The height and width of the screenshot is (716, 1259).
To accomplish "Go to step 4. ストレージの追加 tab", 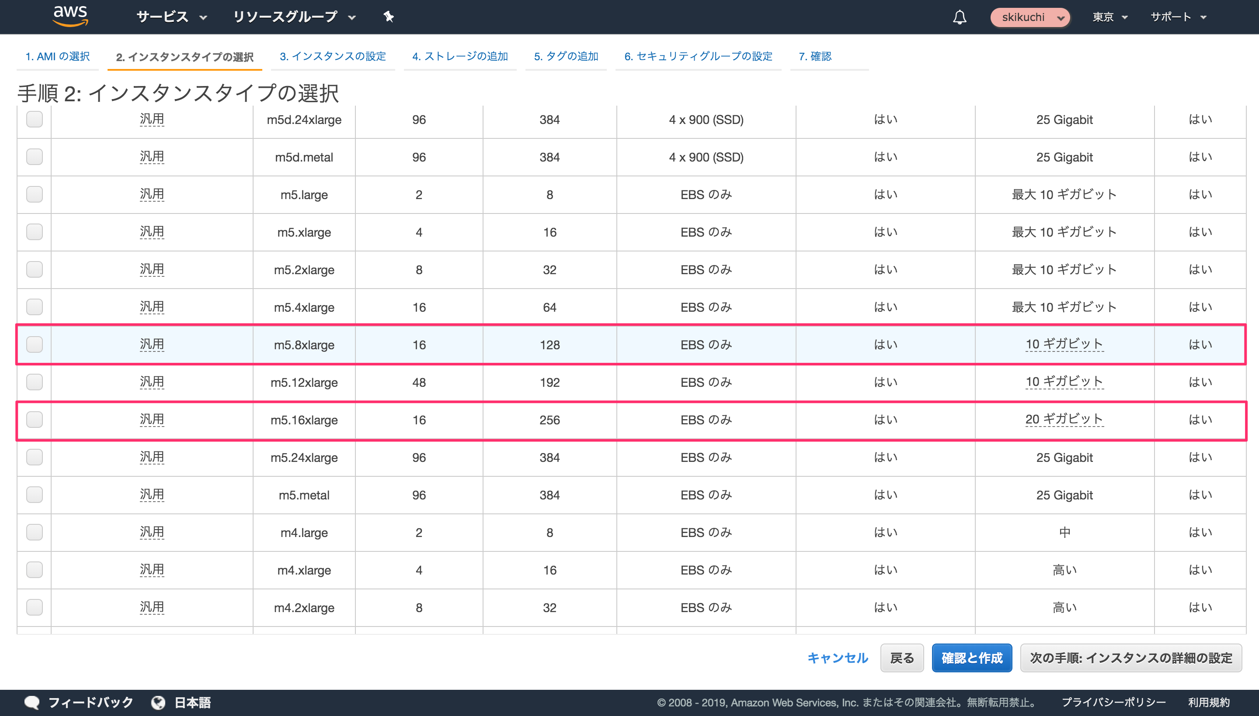I will tap(460, 57).
